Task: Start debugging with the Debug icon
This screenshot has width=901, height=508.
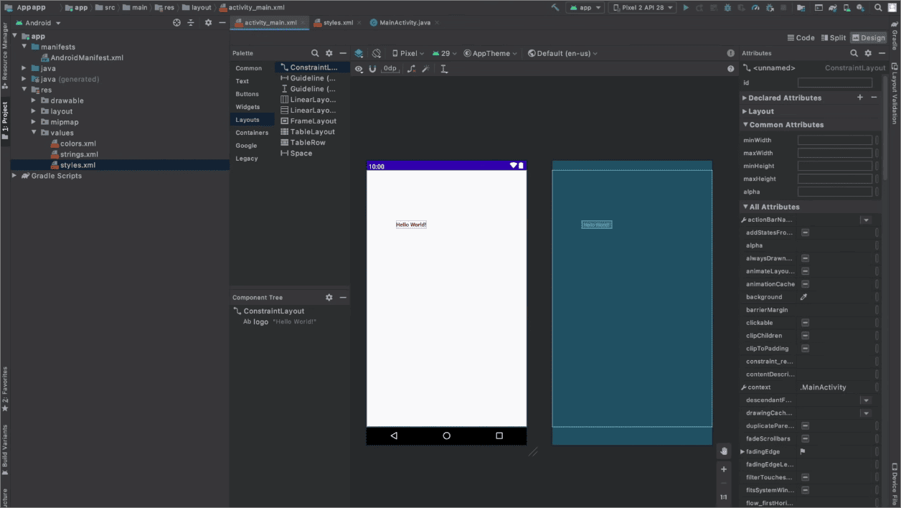Action: click(727, 7)
